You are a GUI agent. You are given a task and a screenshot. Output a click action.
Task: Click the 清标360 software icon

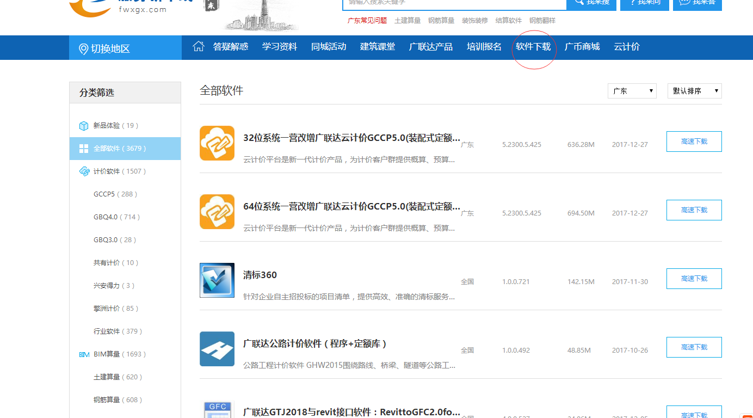coord(217,280)
